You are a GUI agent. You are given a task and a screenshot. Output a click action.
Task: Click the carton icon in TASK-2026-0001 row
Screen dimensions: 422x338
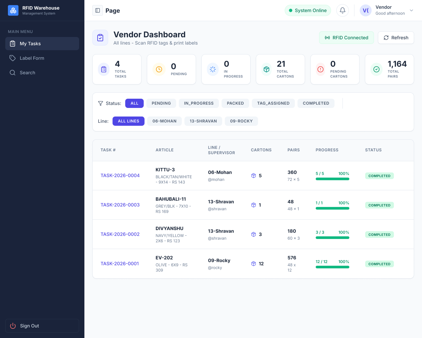point(254,264)
